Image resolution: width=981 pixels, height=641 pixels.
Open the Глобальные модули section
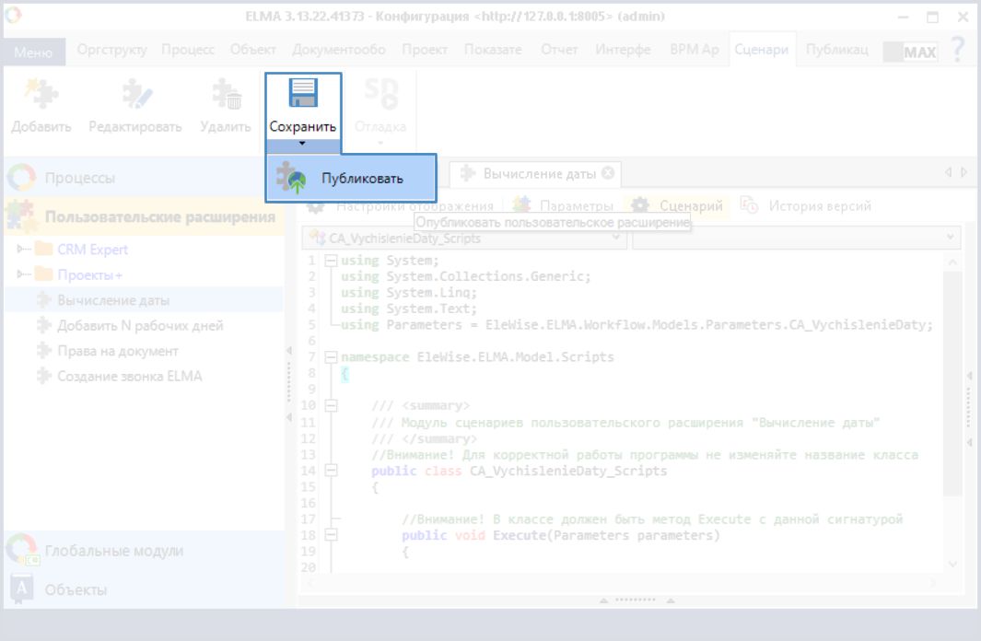click(144, 551)
